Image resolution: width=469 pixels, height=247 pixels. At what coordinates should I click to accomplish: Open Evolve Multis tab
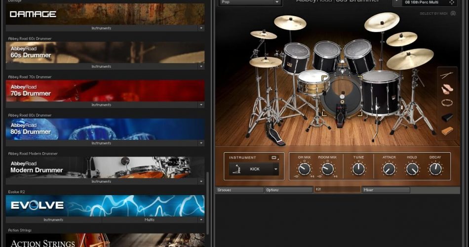point(150,220)
